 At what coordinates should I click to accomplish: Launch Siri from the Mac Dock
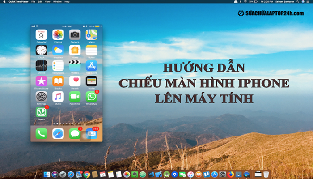pos(55,175)
